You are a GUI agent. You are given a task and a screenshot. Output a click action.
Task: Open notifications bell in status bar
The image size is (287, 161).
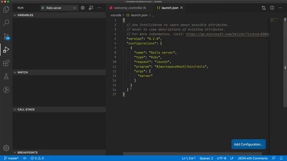tap(281, 158)
